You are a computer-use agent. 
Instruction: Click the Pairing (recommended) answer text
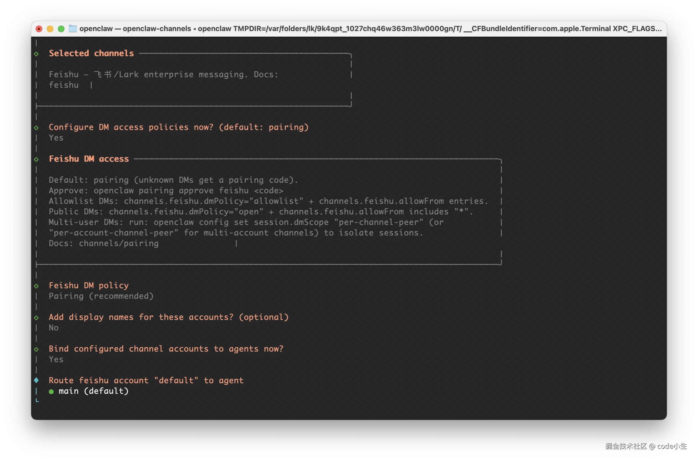click(101, 296)
